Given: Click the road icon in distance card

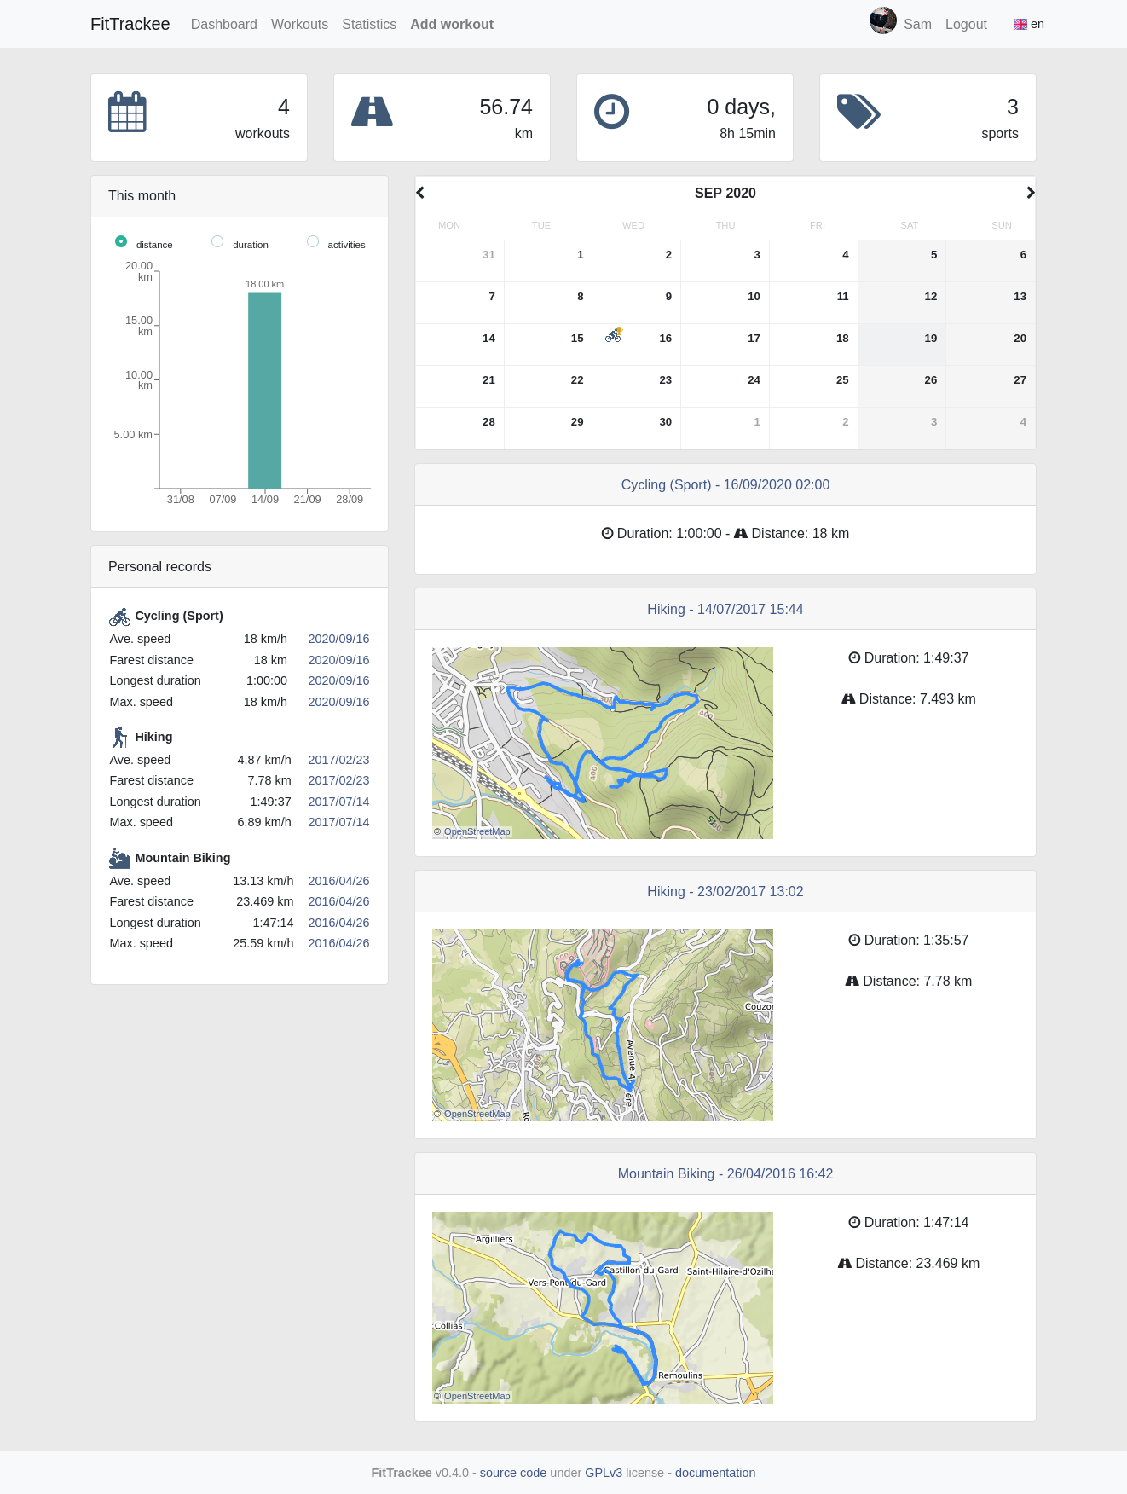Looking at the screenshot, I should click(372, 112).
